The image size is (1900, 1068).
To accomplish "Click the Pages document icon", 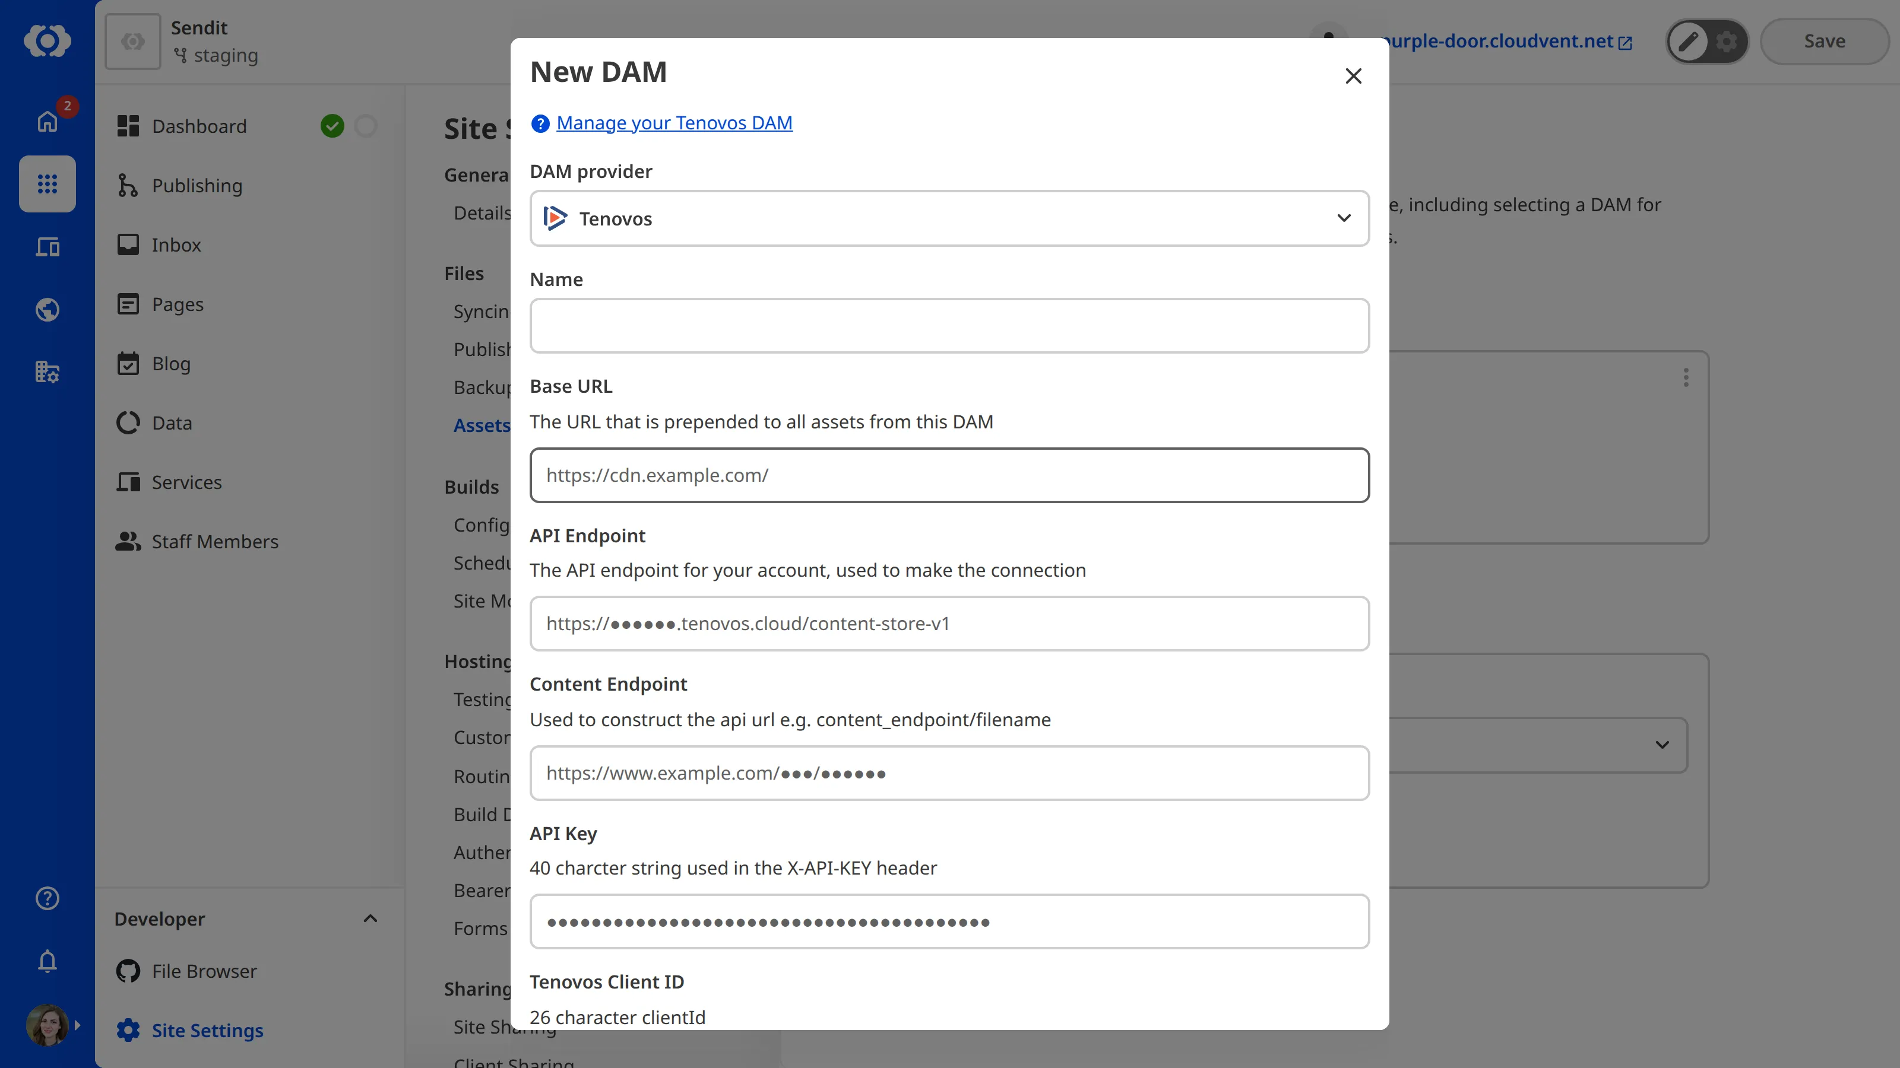I will click(128, 304).
